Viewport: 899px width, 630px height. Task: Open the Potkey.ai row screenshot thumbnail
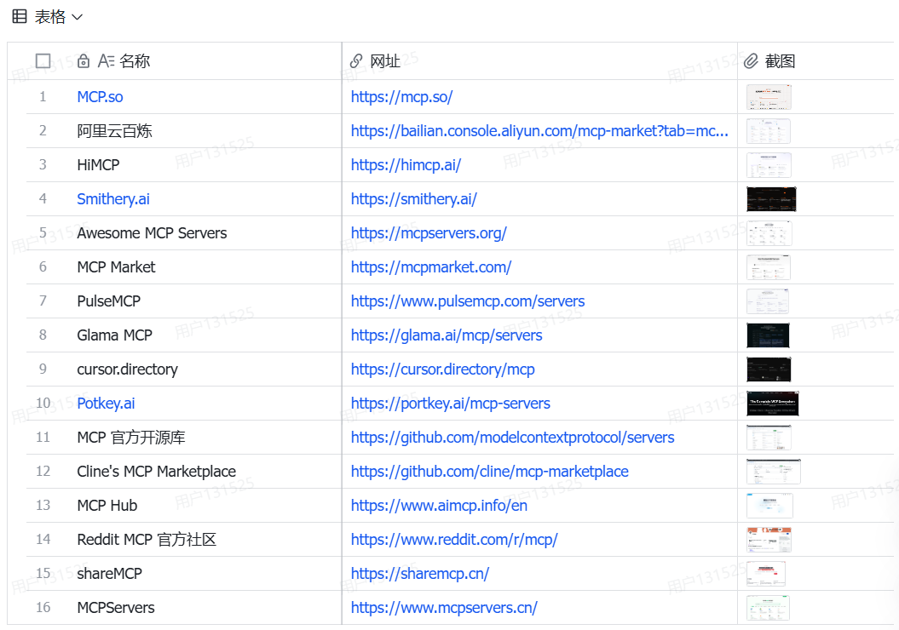point(772,404)
